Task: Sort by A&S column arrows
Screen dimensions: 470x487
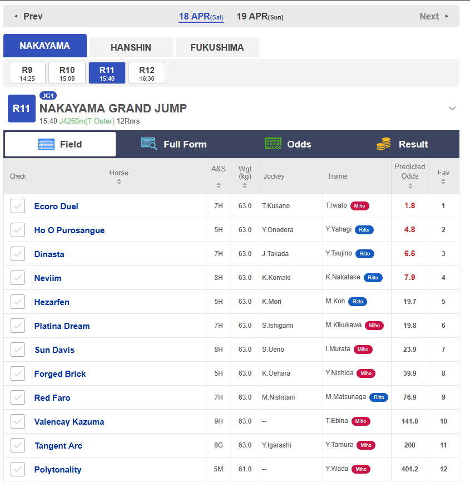Action: [x=219, y=185]
